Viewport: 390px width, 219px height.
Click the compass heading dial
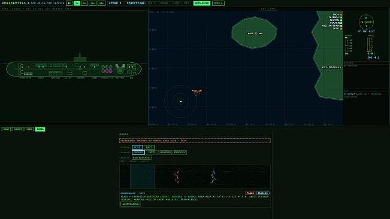[x=366, y=22]
